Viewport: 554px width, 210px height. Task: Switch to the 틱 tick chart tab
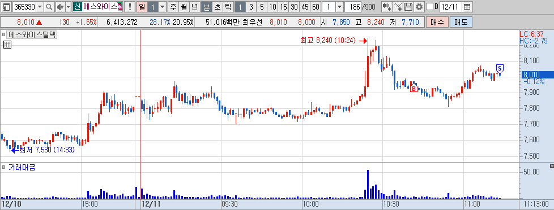(228, 7)
